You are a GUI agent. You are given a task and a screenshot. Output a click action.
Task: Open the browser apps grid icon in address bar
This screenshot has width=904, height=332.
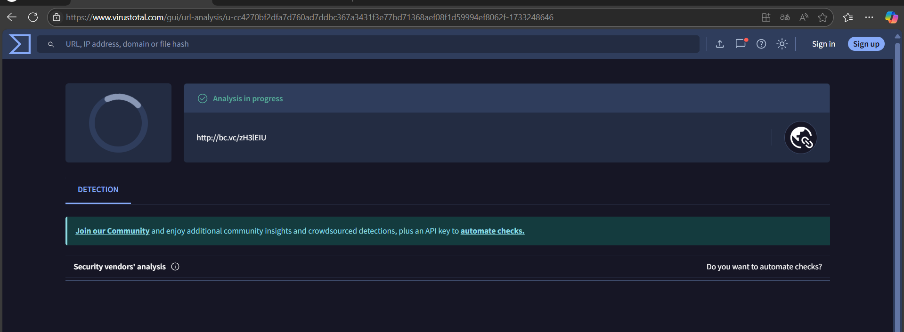click(x=766, y=17)
